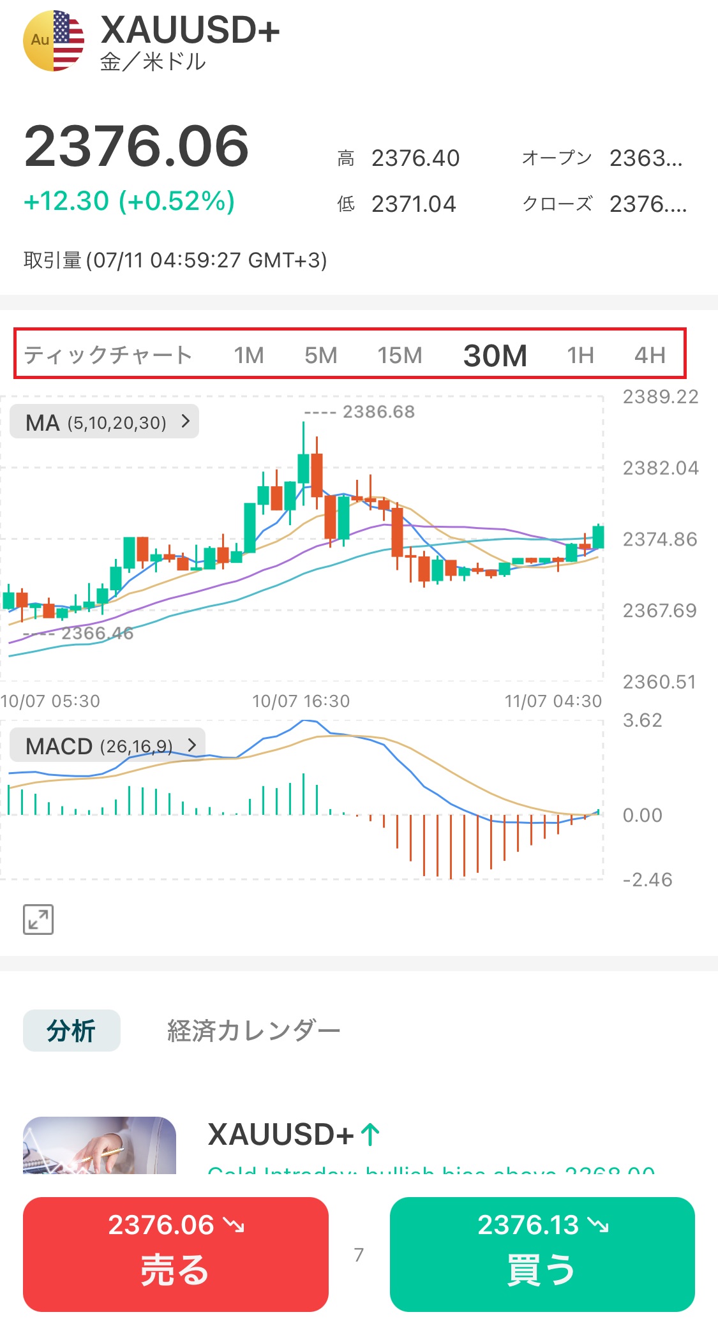Click the gold/US flag XAUUSD icon
Image resolution: width=718 pixels, height=1326 pixels.
pos(54,40)
